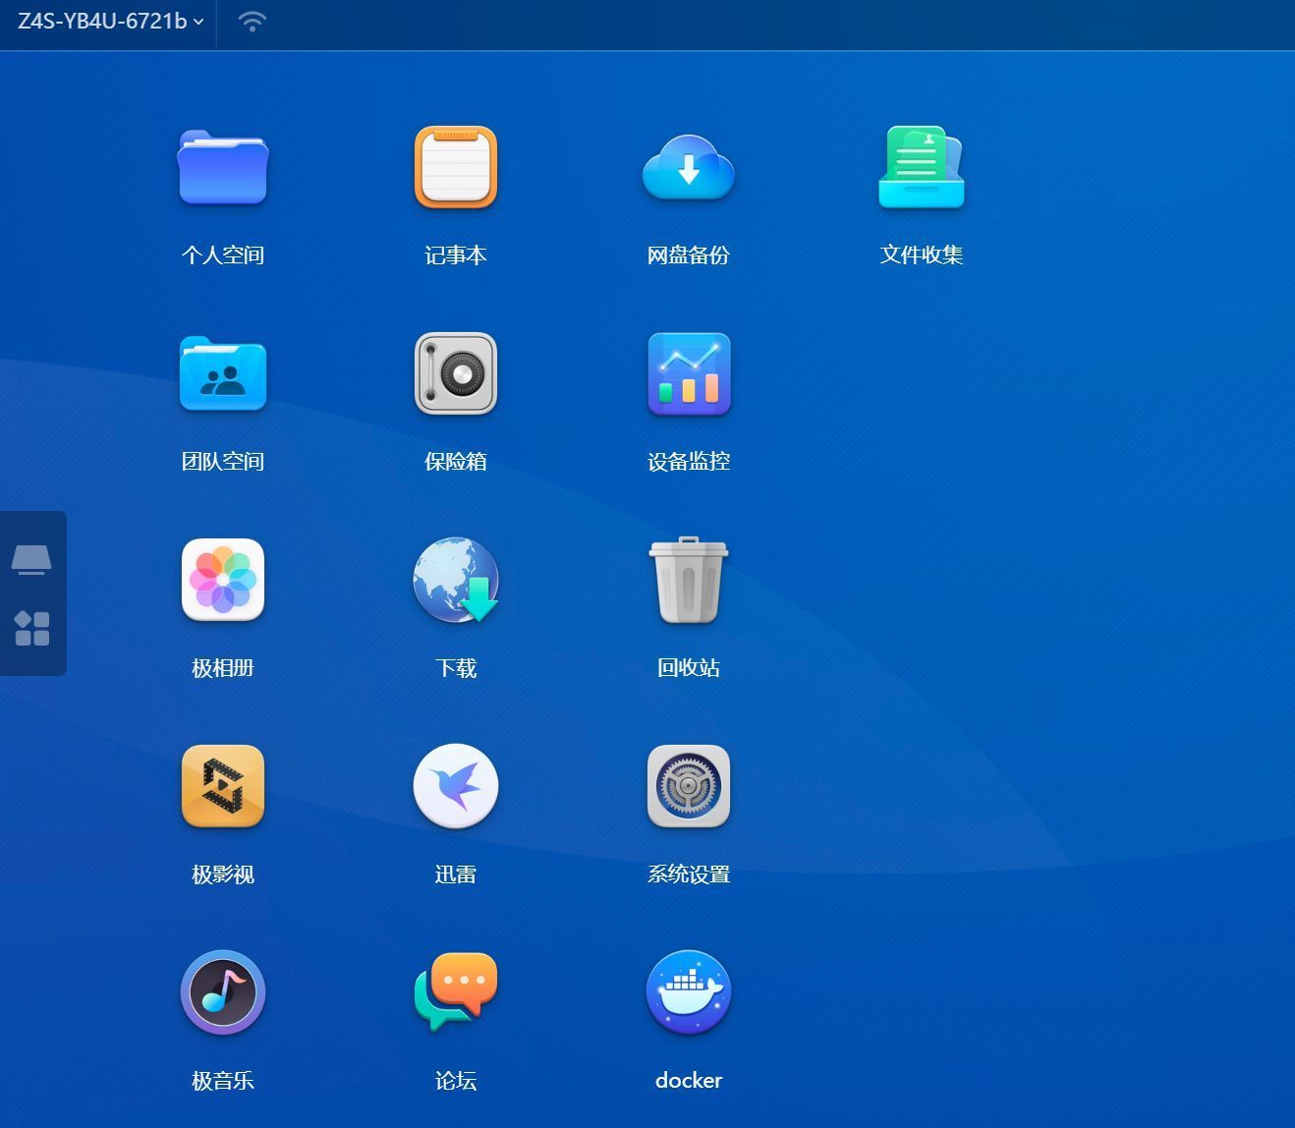Image resolution: width=1295 pixels, height=1128 pixels.
Task: Click the 极影视 label text
Action: pyautogui.click(x=223, y=874)
